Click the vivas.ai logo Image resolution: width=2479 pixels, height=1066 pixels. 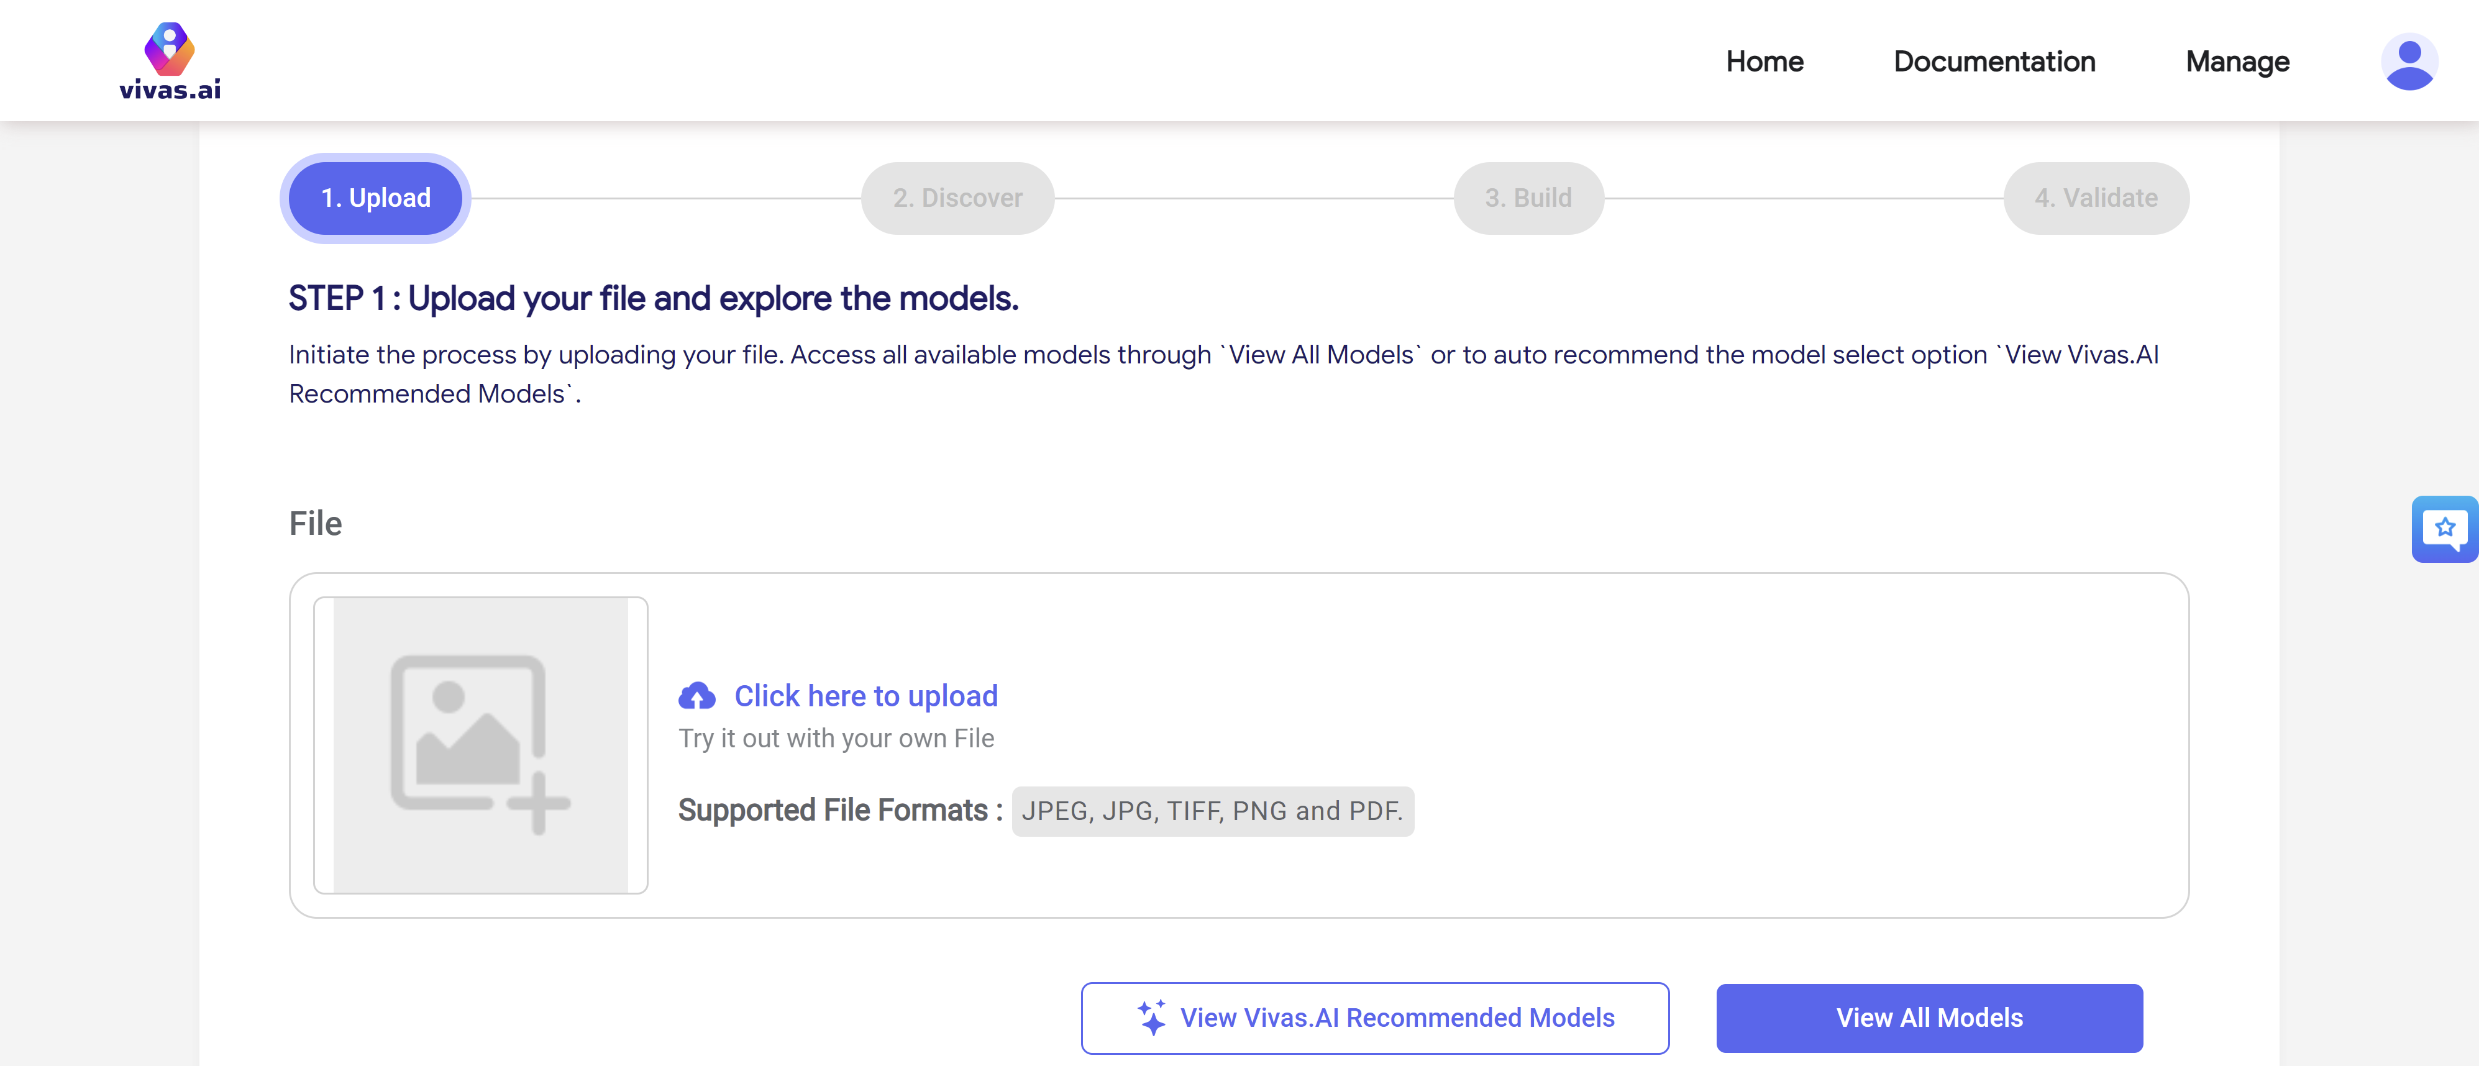170,61
